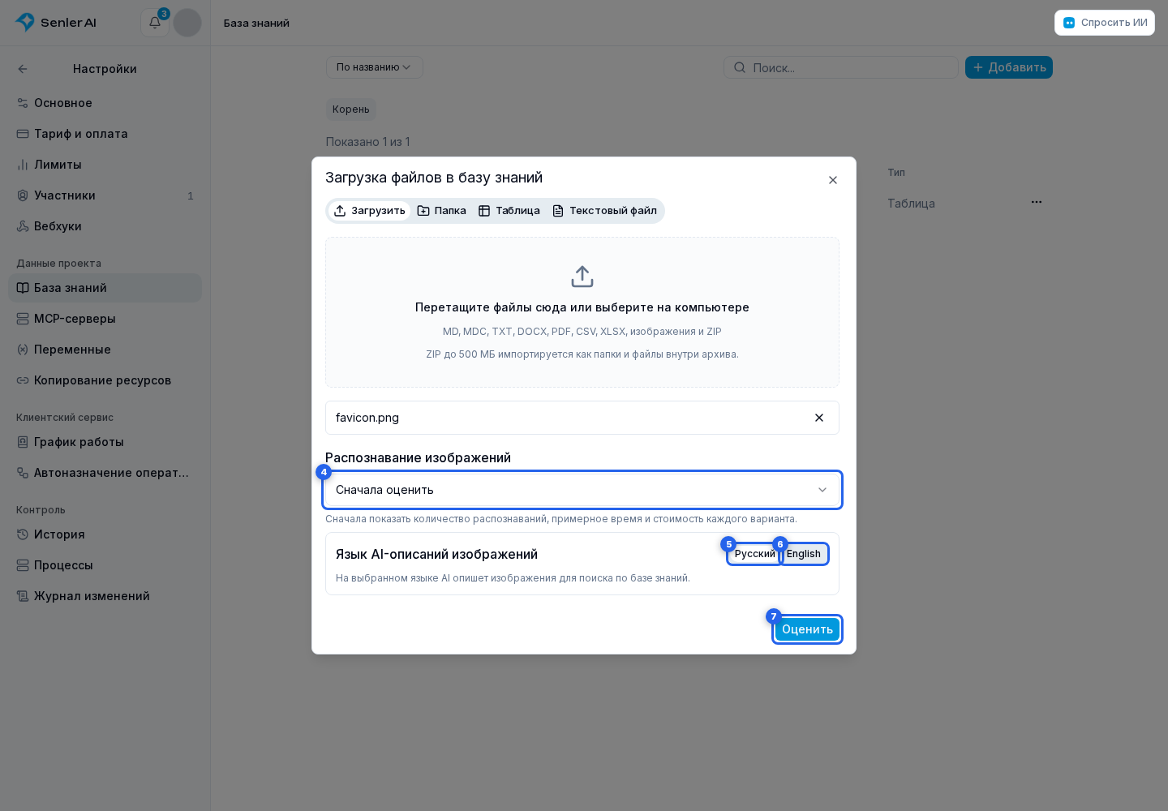The width and height of the screenshot is (1168, 811).
Task: Switch to the Таблица tab
Action: pos(509,211)
